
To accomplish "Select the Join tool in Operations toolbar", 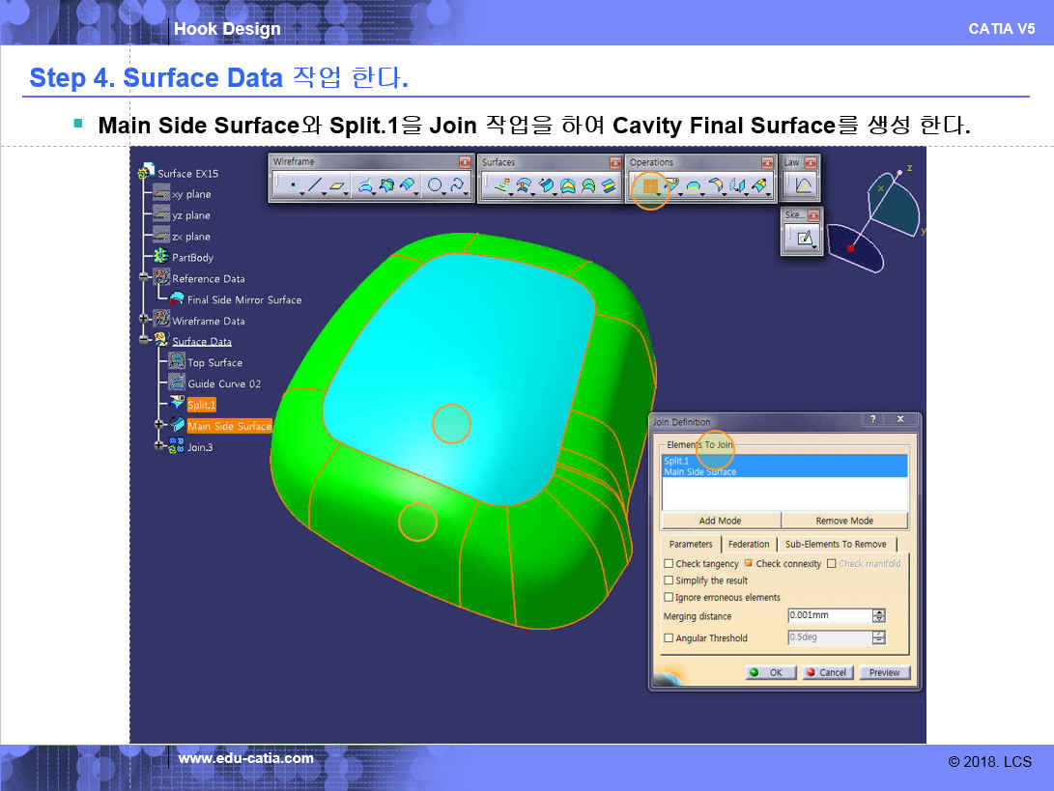I will tap(649, 185).
